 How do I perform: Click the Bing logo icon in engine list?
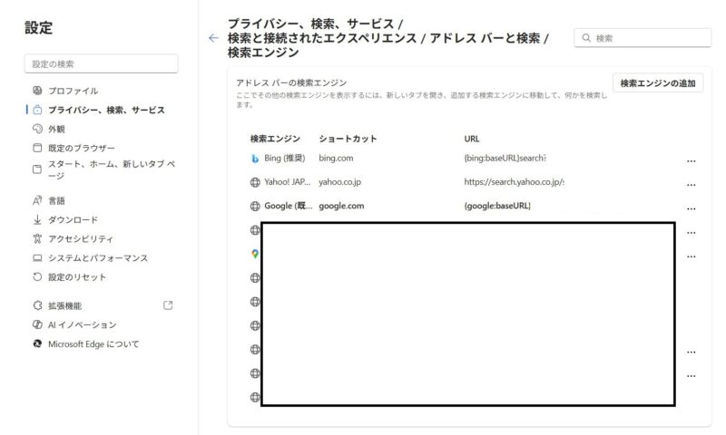[x=255, y=158]
